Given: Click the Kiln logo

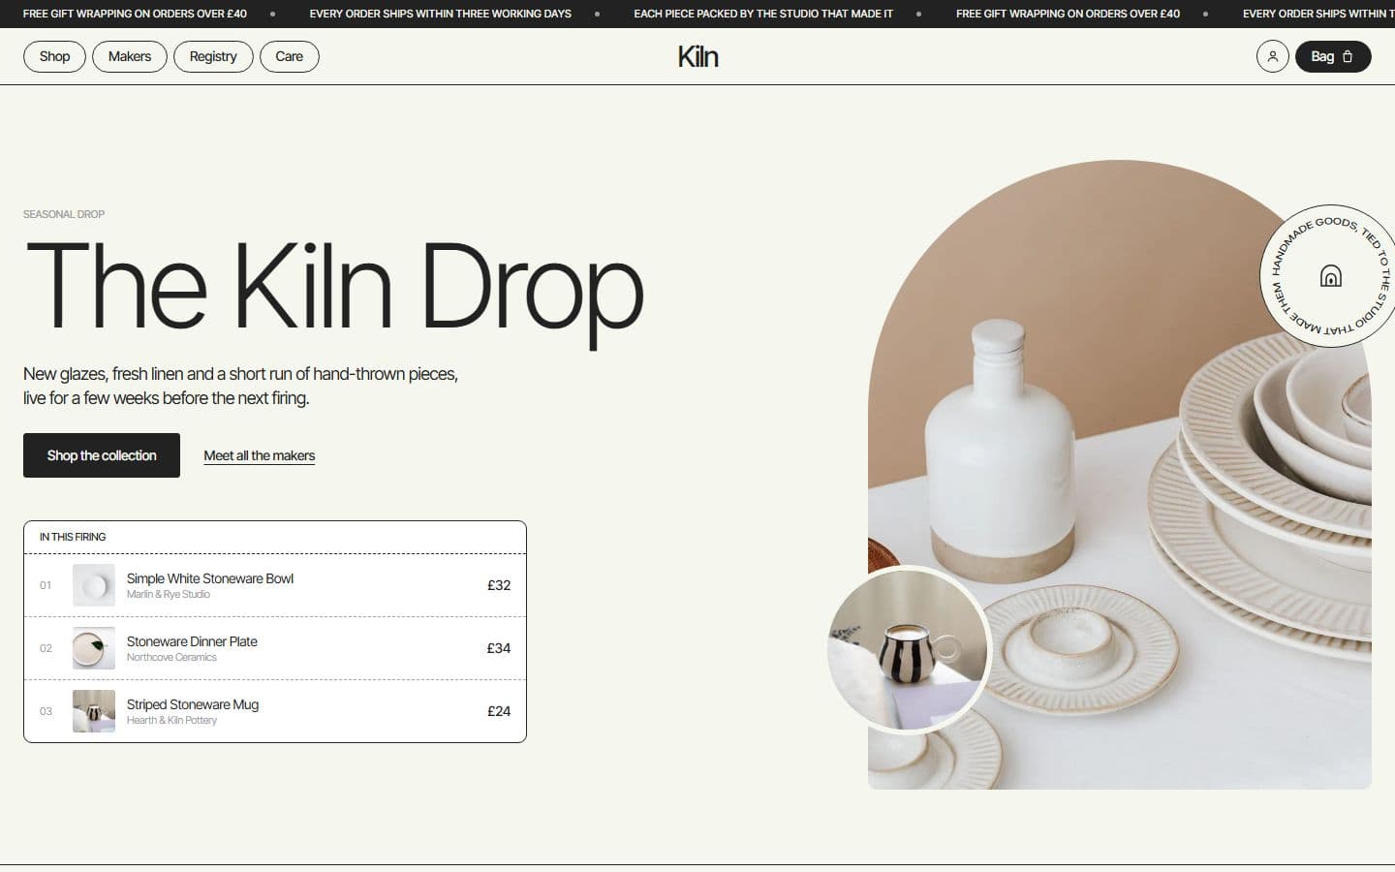Looking at the screenshot, I should (697, 56).
